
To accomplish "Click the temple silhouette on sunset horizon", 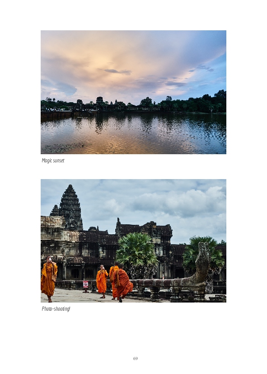I will pos(99,103).
